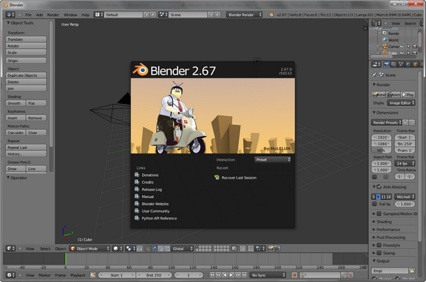The width and height of the screenshot is (426, 282).
Task: Open the Interaction Preset dropdown on splash
Action: coord(273,160)
